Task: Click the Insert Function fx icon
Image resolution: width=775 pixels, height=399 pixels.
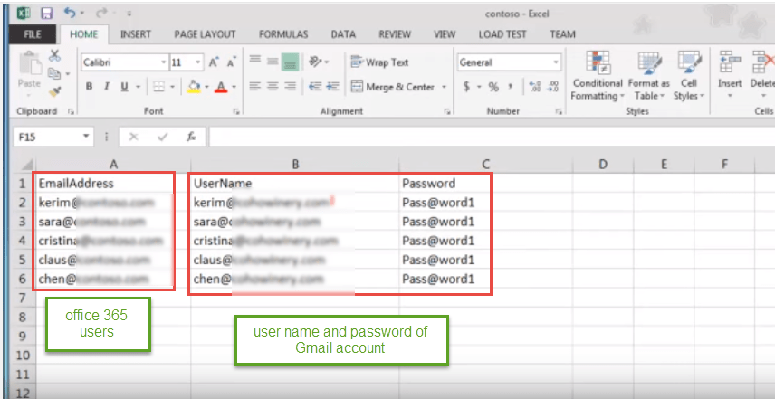Action: (191, 137)
